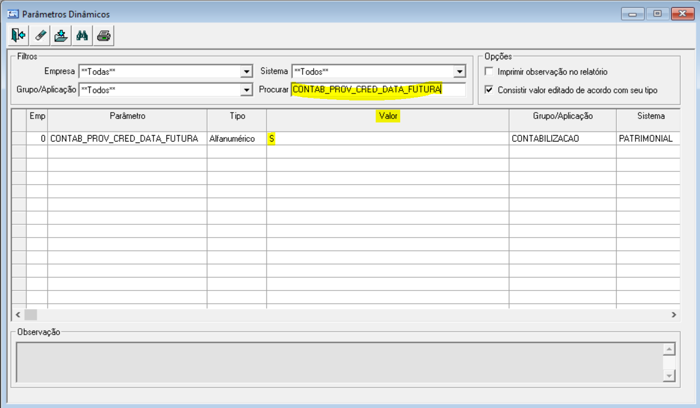The width and height of the screenshot is (700, 408).
Task: Click the grid's left scroll arrow
Action: 18,314
